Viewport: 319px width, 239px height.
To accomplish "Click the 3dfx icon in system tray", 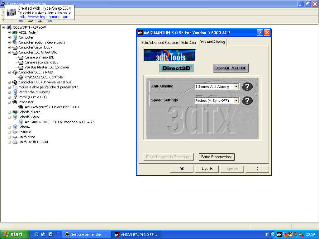I will click(x=279, y=234).
